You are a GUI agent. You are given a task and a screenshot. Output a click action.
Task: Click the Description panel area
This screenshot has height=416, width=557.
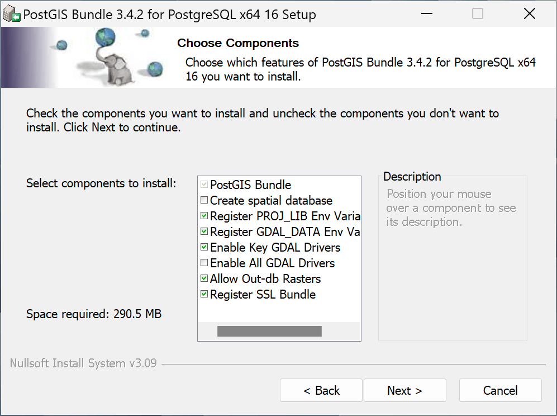[453, 268]
